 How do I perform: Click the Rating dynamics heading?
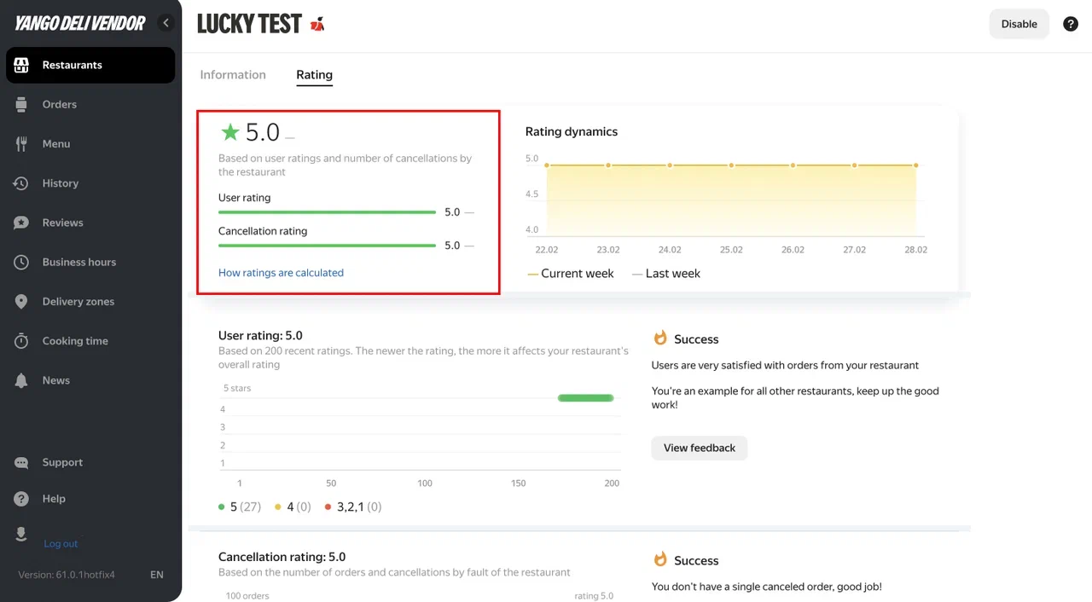[572, 132]
